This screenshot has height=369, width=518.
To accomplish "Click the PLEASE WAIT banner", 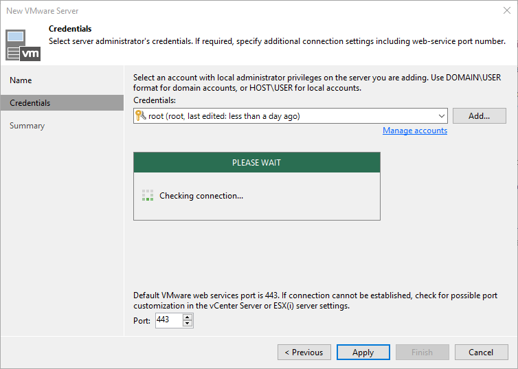I will pyautogui.click(x=257, y=163).
